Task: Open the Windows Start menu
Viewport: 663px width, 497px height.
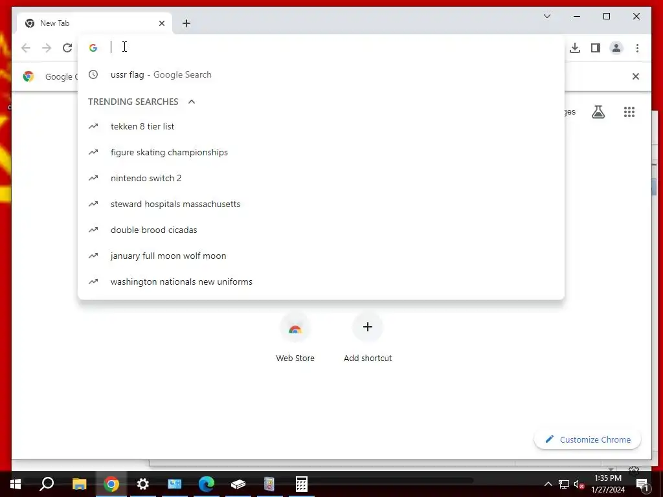Action: point(16,484)
